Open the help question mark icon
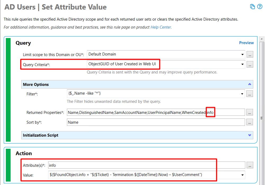Viewport: 267px width, 185px height. click(260, 6)
